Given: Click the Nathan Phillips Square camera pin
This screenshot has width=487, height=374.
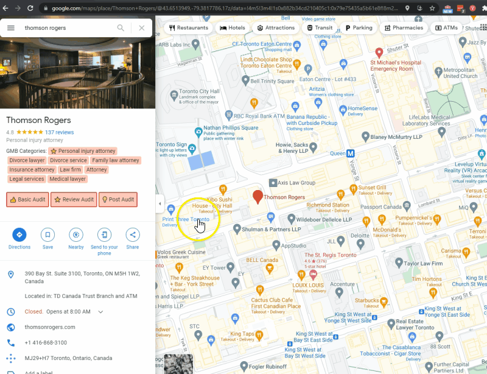Looking at the screenshot, I should pyautogui.click(x=198, y=132).
